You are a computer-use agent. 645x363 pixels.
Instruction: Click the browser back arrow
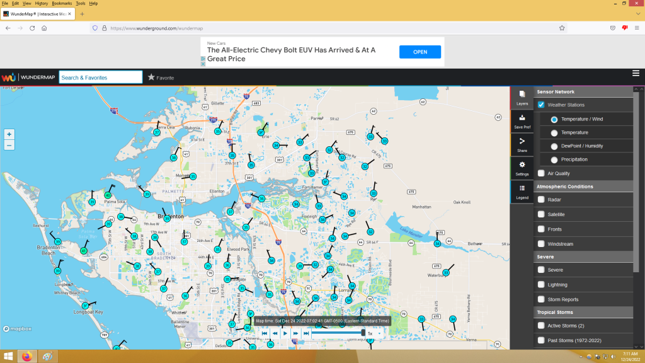tap(8, 28)
